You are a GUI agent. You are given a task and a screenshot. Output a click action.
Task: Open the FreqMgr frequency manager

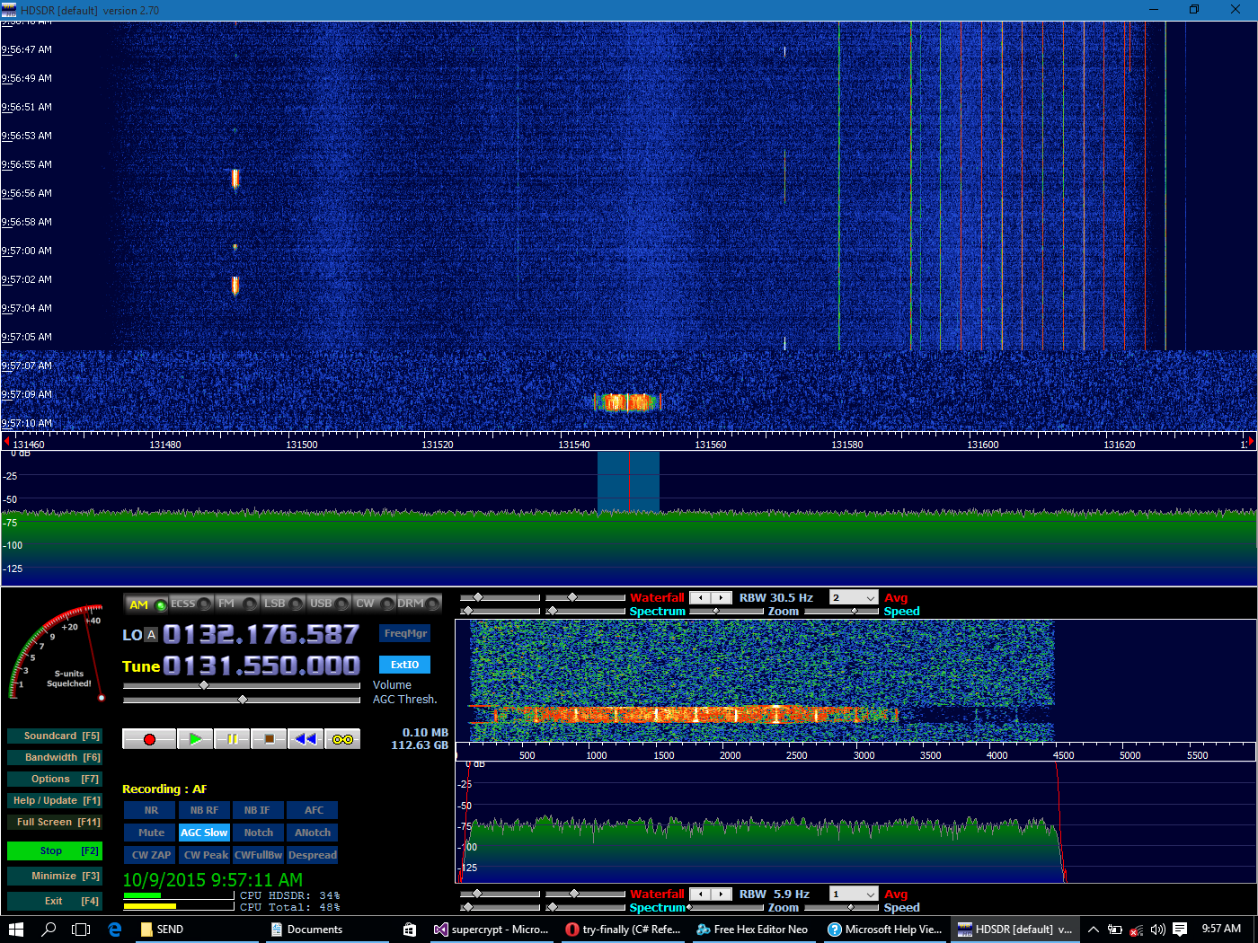click(x=404, y=633)
